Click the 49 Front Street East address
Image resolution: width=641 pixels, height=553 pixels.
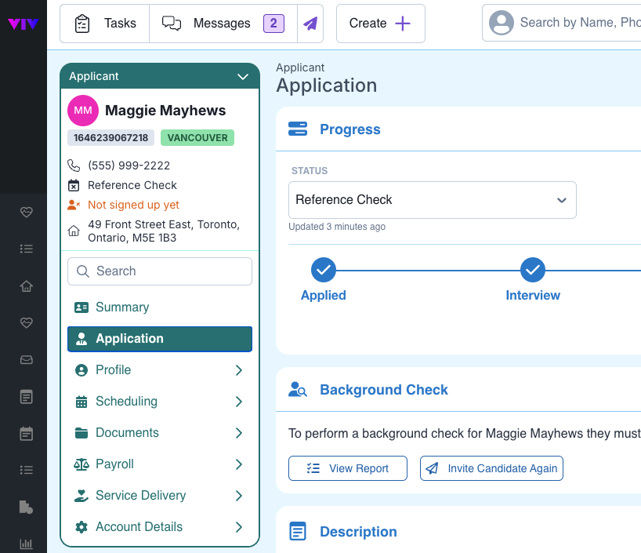[164, 231]
